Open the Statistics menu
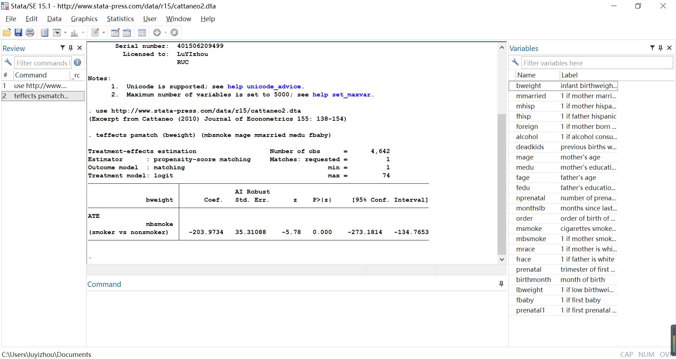 click(120, 19)
